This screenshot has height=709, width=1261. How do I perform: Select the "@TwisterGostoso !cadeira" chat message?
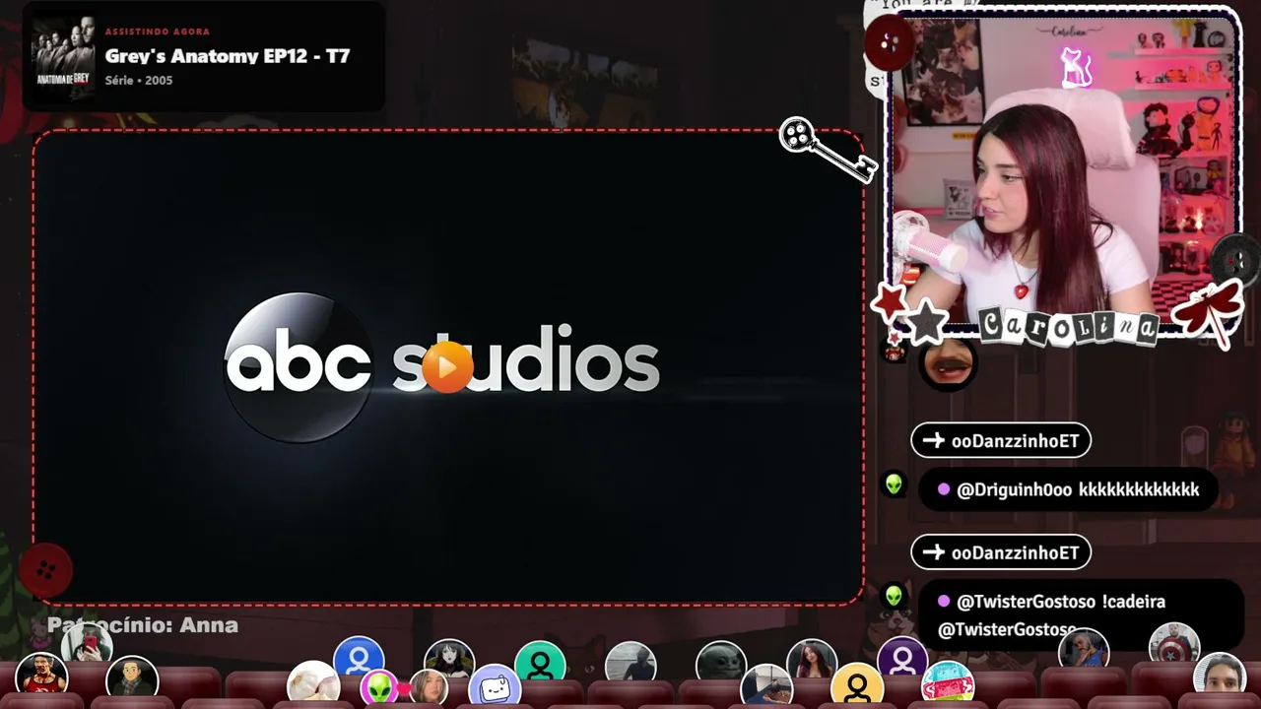1081,615
